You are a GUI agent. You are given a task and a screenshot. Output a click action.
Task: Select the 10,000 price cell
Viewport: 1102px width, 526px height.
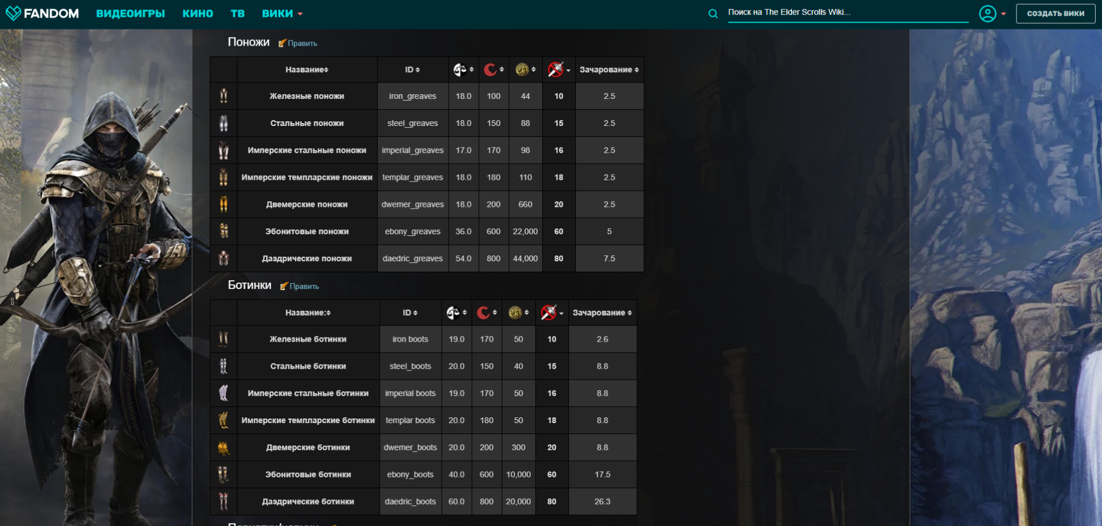coord(519,475)
